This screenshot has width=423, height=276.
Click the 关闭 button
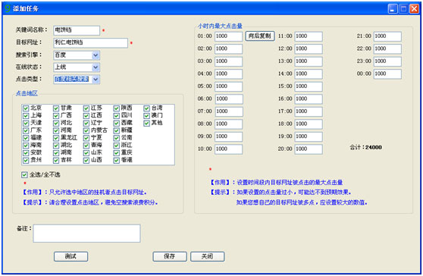point(207,256)
